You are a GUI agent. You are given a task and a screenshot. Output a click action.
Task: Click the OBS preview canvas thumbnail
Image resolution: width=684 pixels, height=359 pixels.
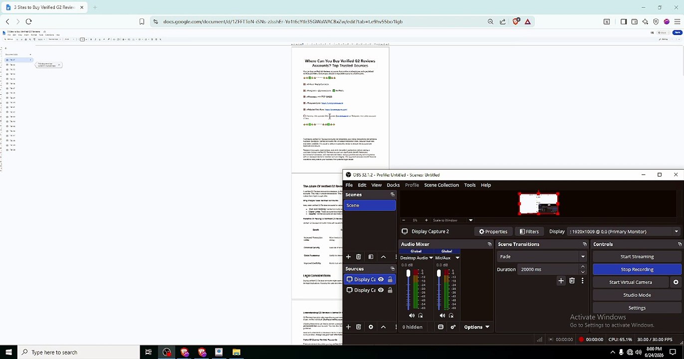[538, 203]
